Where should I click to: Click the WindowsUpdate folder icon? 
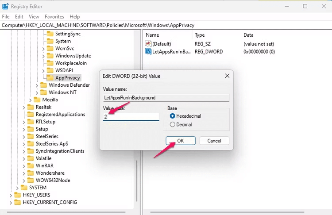[50, 56]
